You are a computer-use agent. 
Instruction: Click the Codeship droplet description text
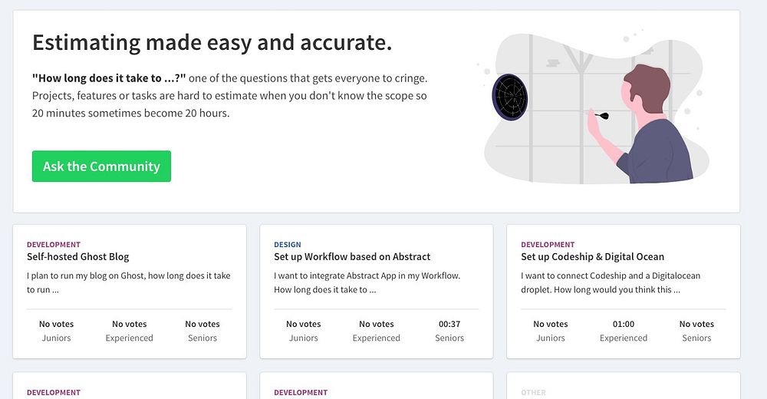[x=611, y=282]
